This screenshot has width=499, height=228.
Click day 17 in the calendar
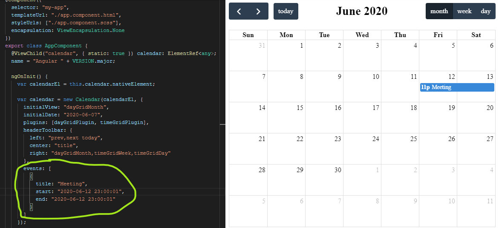[x=376, y=108]
